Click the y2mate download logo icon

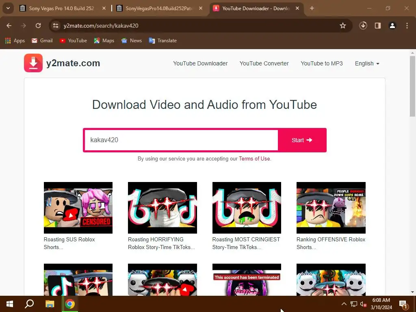(33, 63)
